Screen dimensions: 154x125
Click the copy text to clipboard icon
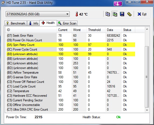point(108,14)
